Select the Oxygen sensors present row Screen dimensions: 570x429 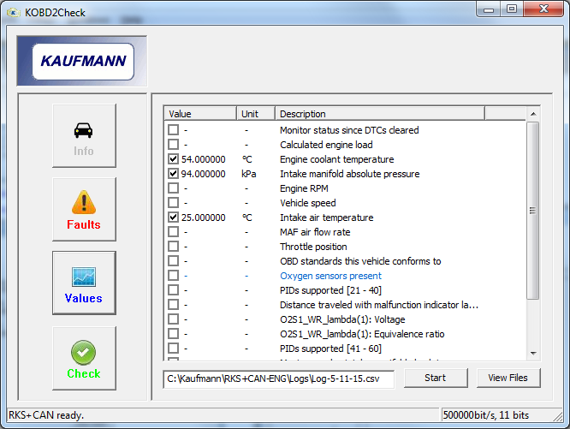coord(345,276)
